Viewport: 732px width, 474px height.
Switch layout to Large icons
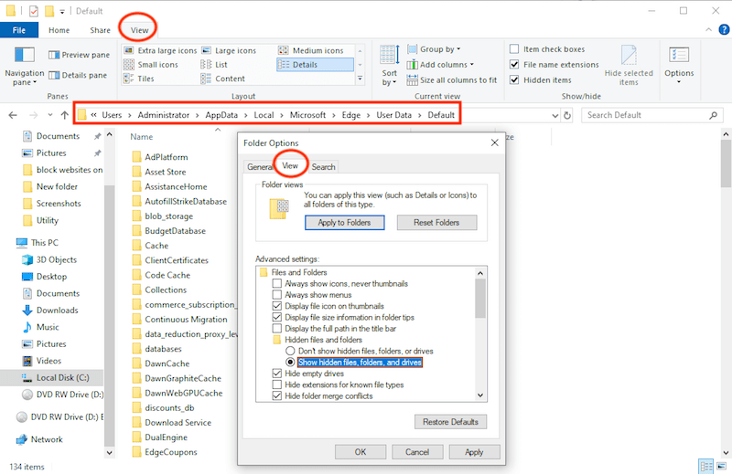[229, 50]
